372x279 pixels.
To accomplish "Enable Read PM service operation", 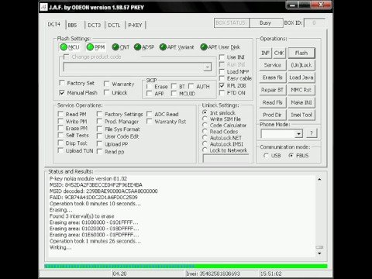I will (60, 114).
